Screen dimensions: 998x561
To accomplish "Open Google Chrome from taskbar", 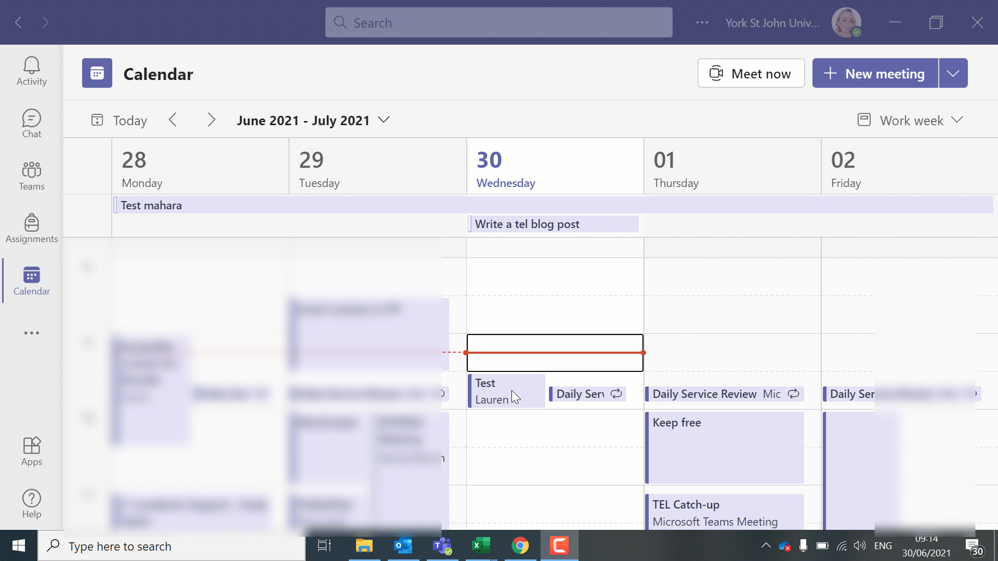I will click(520, 545).
